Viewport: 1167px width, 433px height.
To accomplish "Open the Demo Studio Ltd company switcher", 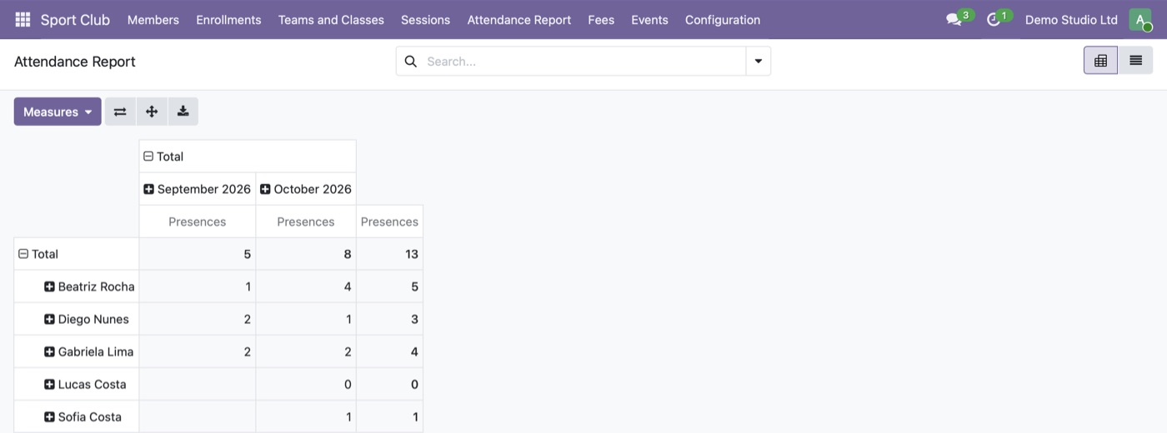I will (1071, 19).
